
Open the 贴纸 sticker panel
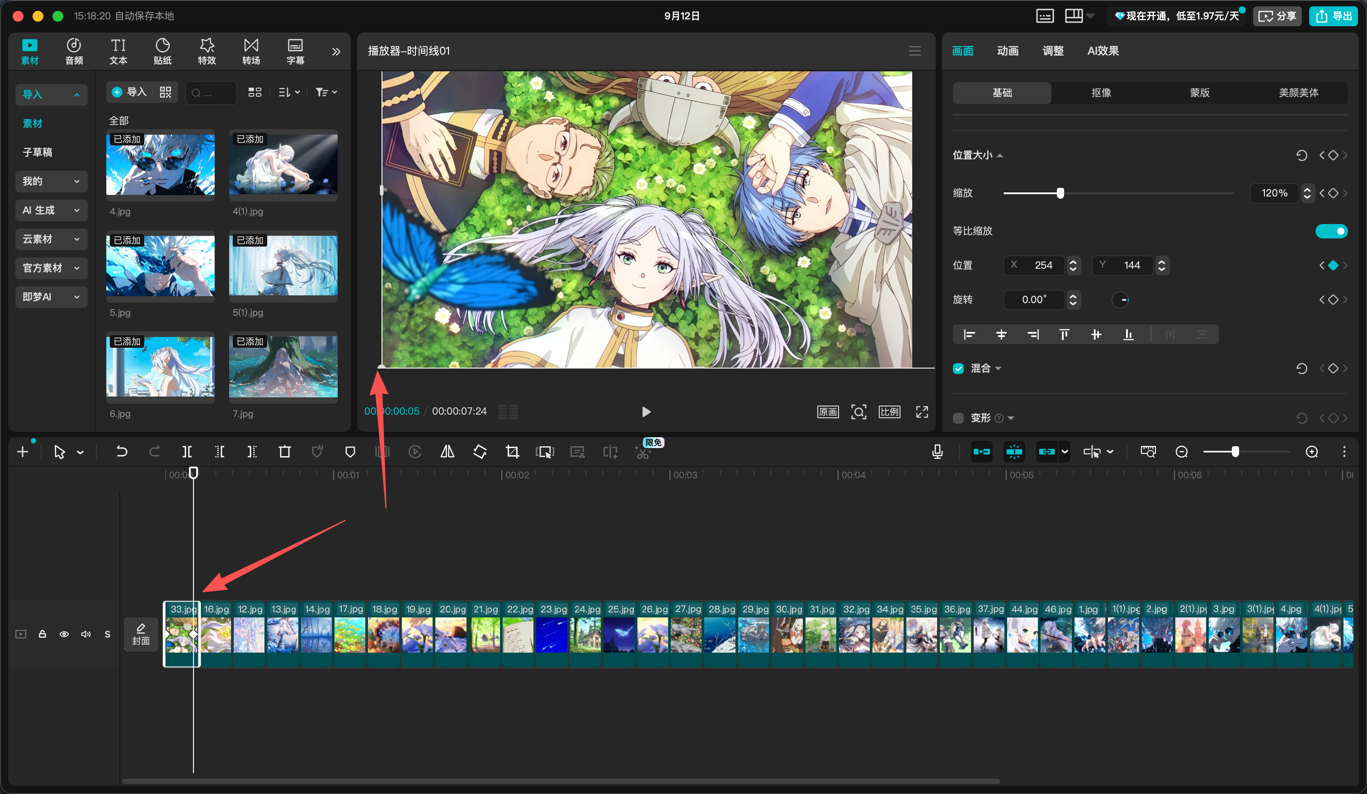pyautogui.click(x=163, y=51)
